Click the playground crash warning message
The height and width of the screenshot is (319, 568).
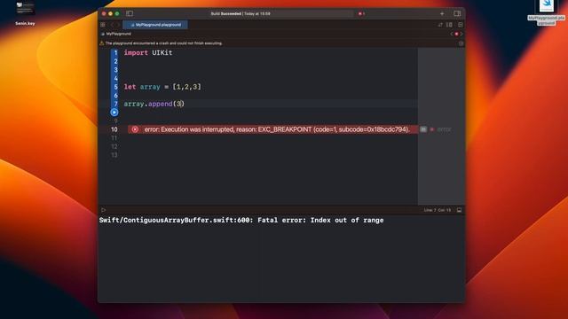click(x=163, y=43)
